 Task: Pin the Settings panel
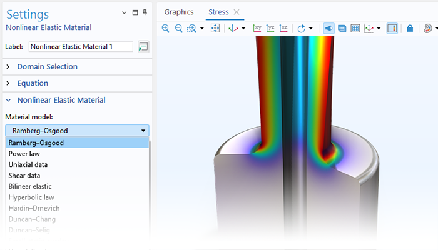click(145, 12)
